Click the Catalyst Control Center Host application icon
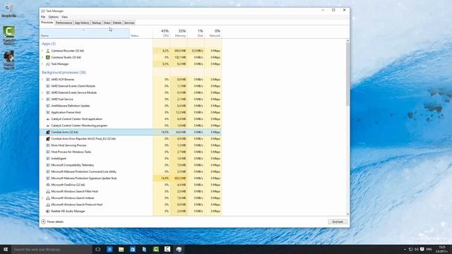The width and height of the screenshot is (452, 254). (48, 119)
